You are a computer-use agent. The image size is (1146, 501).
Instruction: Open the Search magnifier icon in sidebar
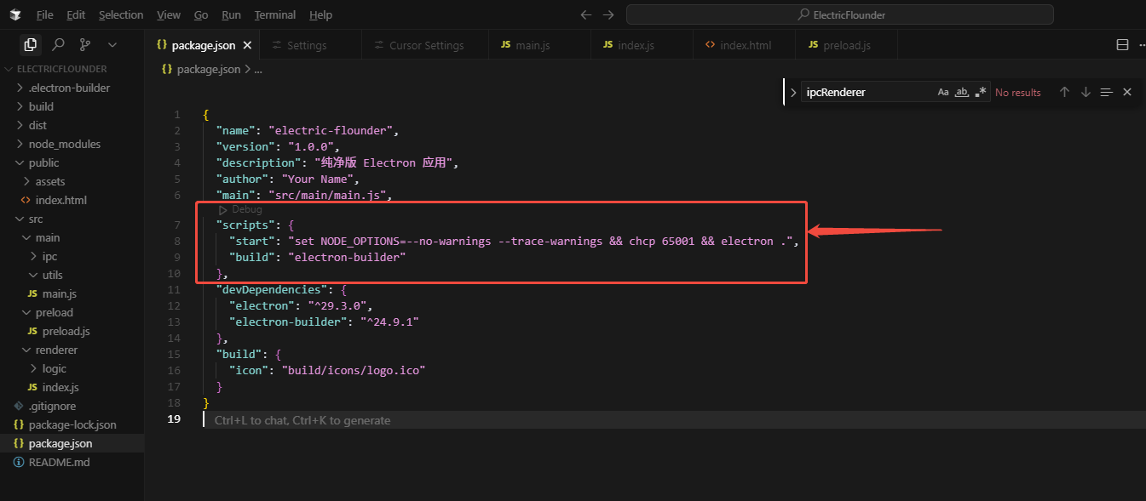pyautogui.click(x=58, y=44)
